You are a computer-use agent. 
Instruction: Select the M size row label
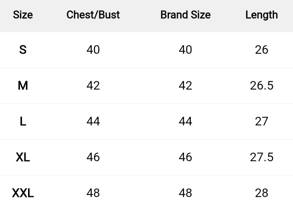click(x=23, y=85)
